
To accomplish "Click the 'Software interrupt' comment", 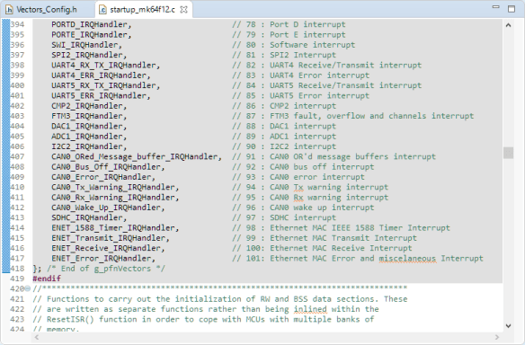I will (x=312, y=45).
